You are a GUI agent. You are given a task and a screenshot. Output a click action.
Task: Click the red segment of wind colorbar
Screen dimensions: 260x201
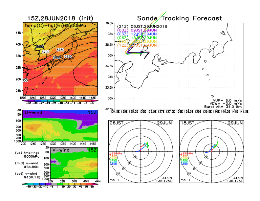point(89,184)
